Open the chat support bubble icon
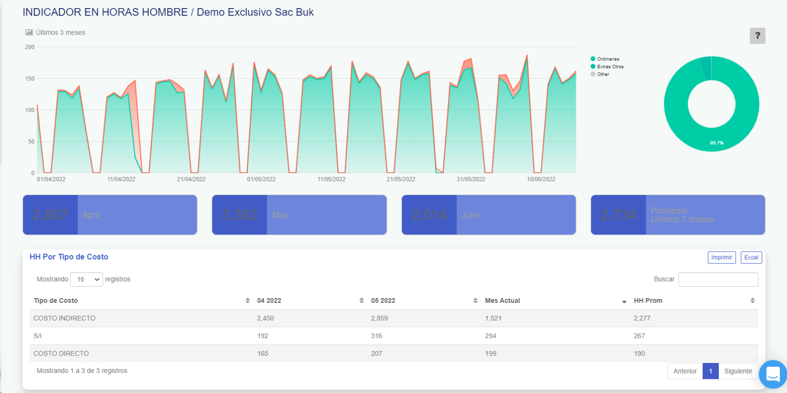 point(773,374)
